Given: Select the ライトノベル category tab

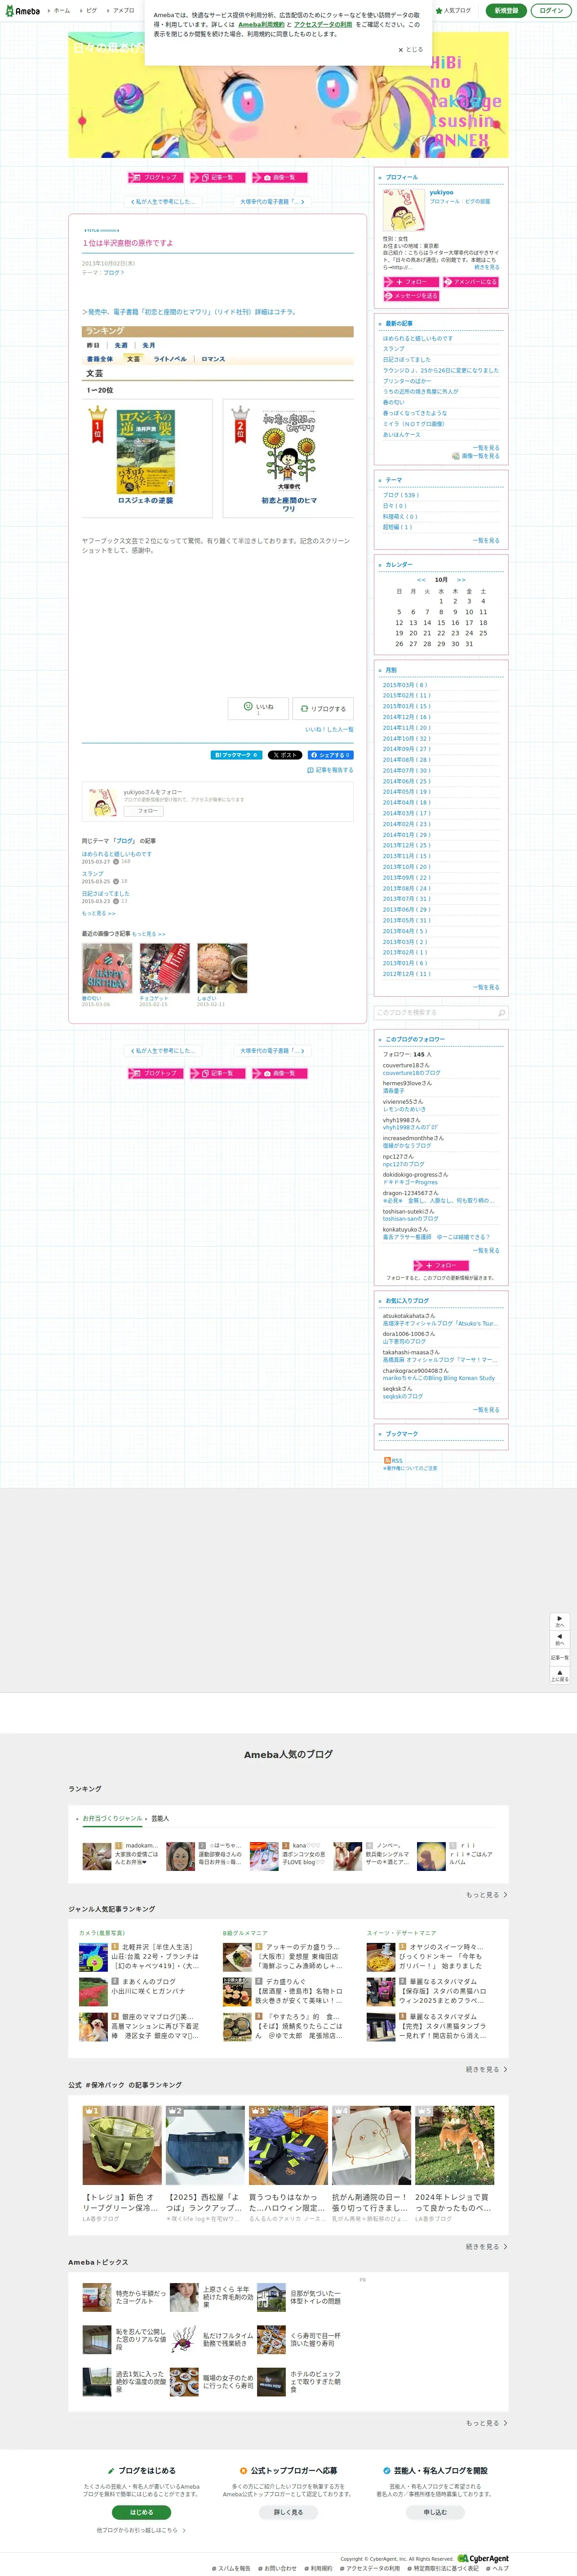Looking at the screenshot, I should click(170, 358).
